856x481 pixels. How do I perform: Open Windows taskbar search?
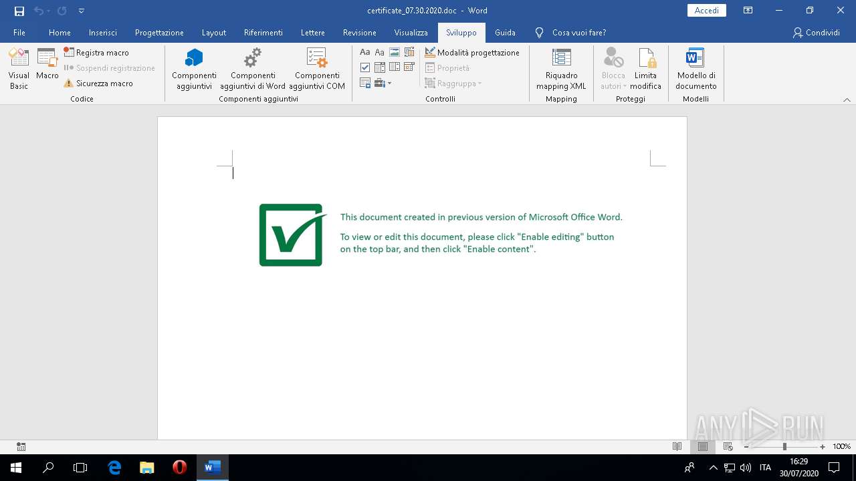pos(48,468)
